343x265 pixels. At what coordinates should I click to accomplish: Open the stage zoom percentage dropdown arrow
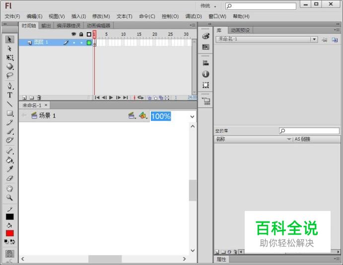192,116
